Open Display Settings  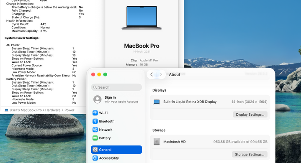[250, 115]
